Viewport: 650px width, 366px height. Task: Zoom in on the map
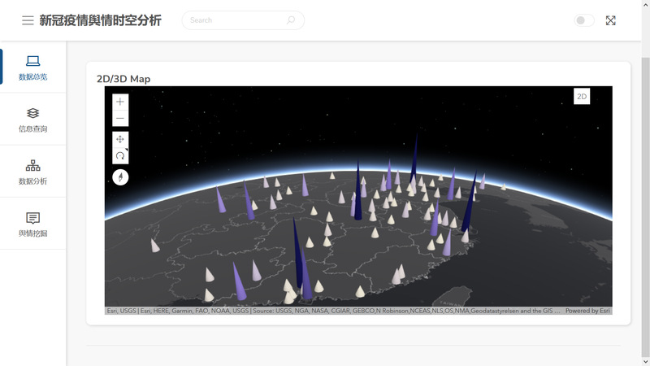(120, 102)
